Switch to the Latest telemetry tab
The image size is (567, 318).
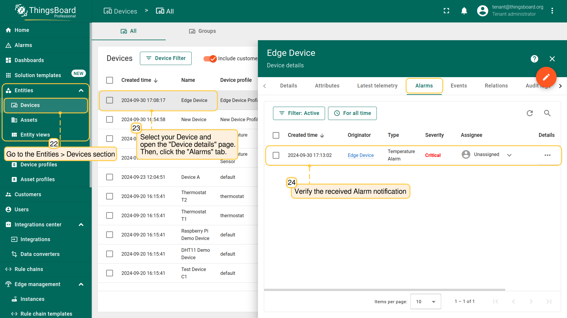pyautogui.click(x=377, y=86)
